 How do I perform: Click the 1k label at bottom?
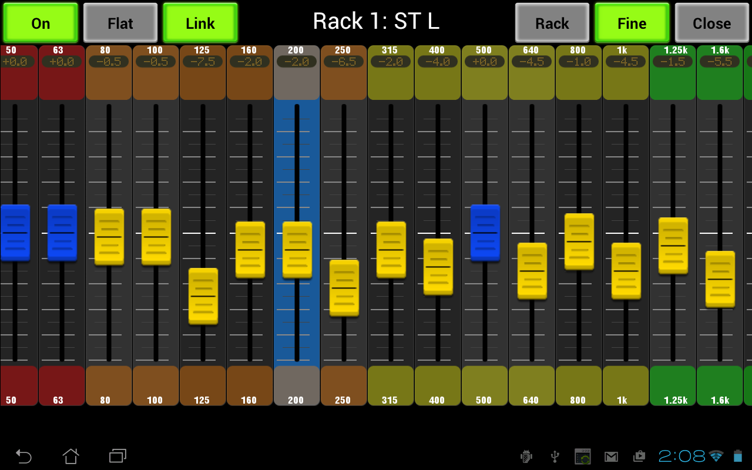[x=622, y=400]
